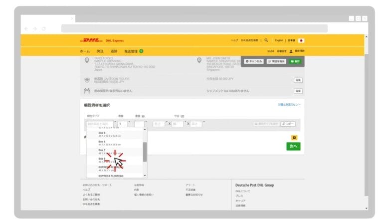Click the page scrollbar down arrow
This screenshot has height=219, width=389.
[x=367, y=209]
